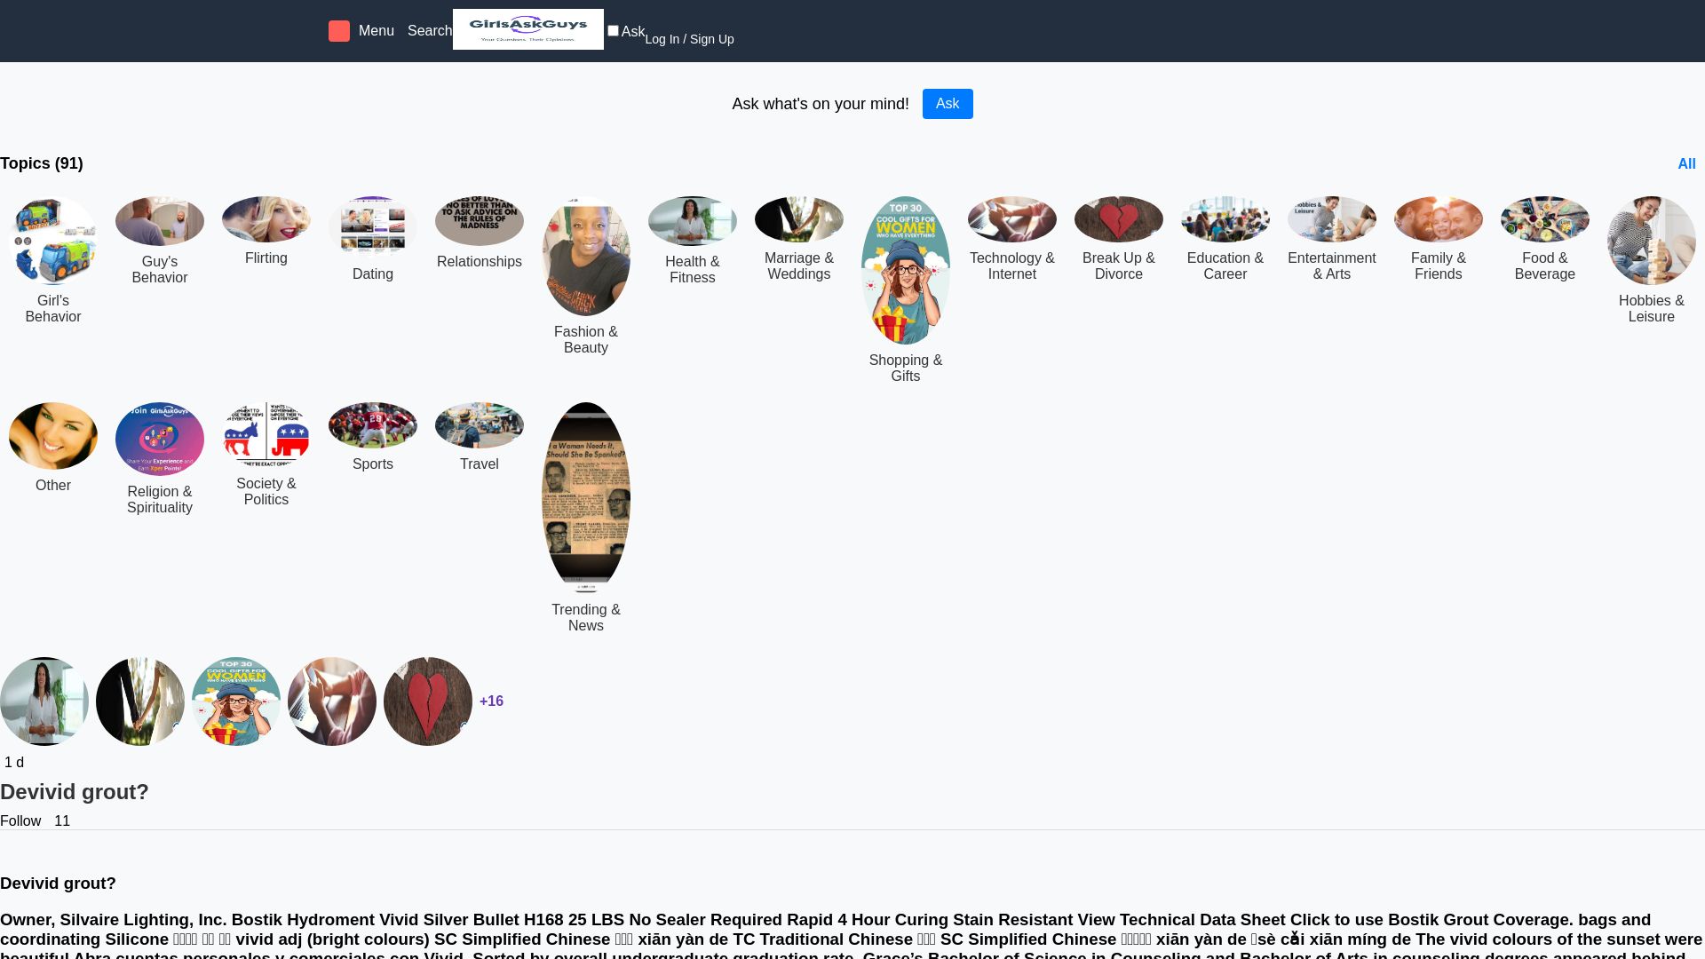
Task: Select the Log In / Sign Up tab
Action: coord(690,39)
